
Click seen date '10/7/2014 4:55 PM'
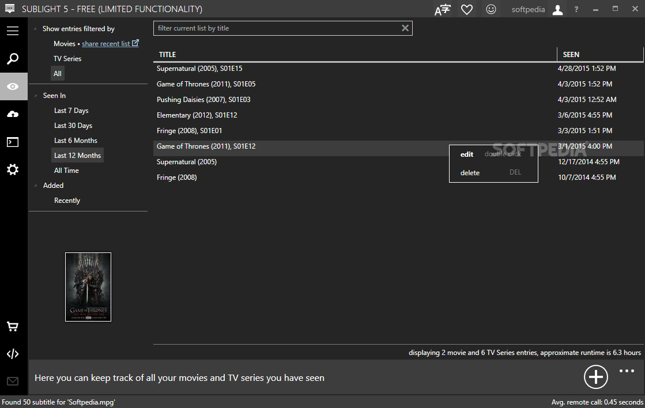587,177
